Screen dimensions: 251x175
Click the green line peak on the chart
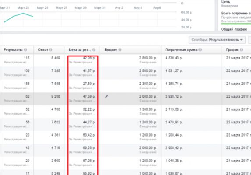click(x=23, y=13)
